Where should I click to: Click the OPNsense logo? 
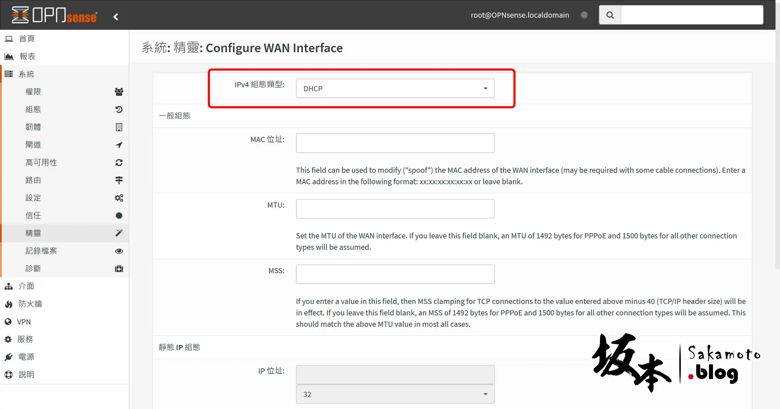pos(55,15)
